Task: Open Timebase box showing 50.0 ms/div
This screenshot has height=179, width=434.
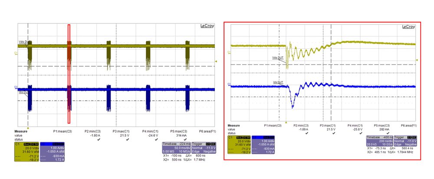Action: tap(173, 147)
